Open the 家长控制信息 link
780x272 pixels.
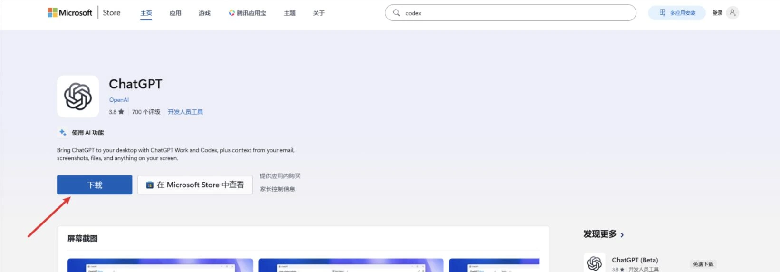(x=277, y=189)
